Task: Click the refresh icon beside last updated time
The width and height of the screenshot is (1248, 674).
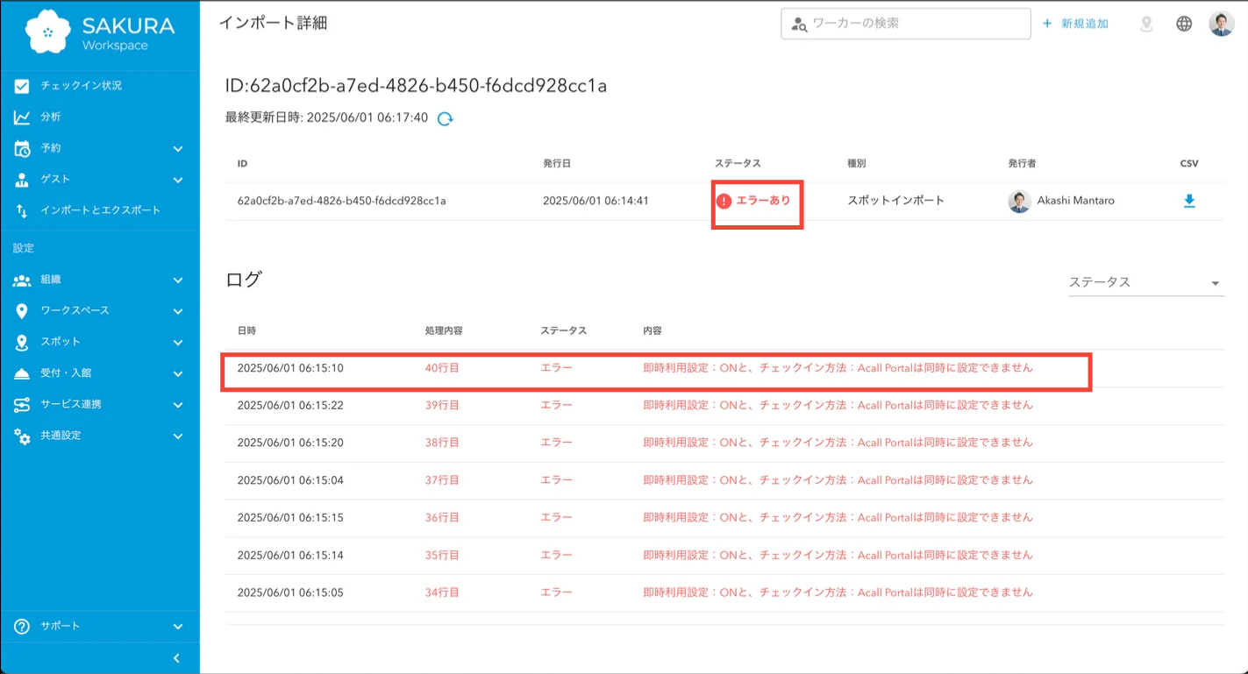Action: (x=446, y=118)
